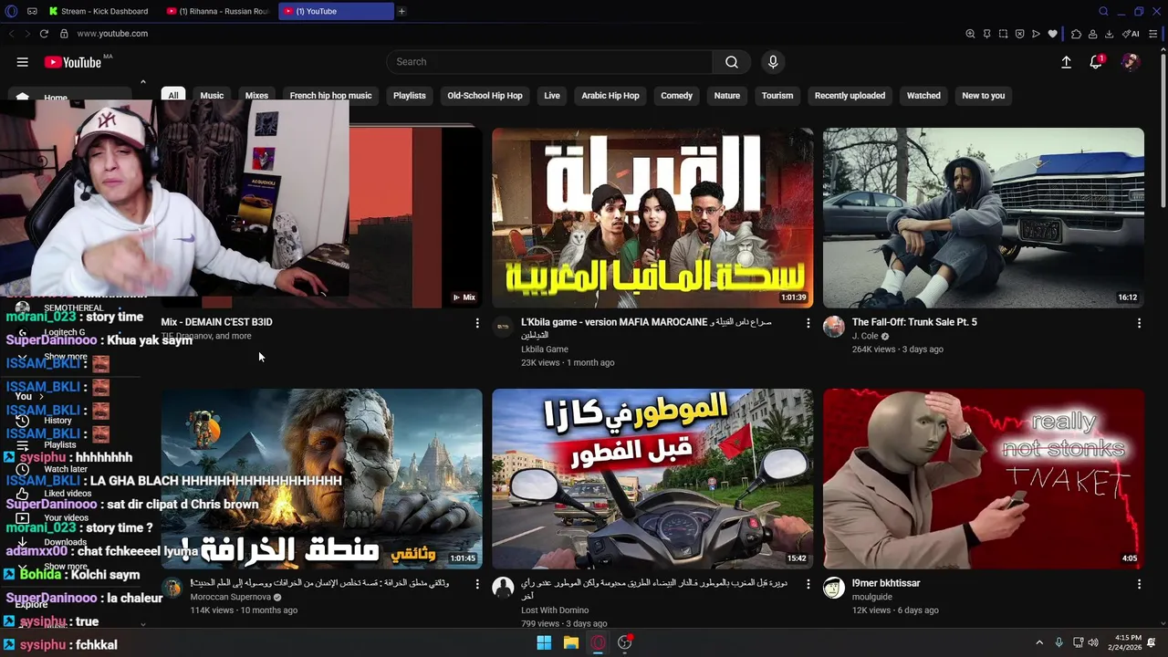Submit search with the magnifier button
The height and width of the screenshot is (657, 1168).
pos(732,62)
